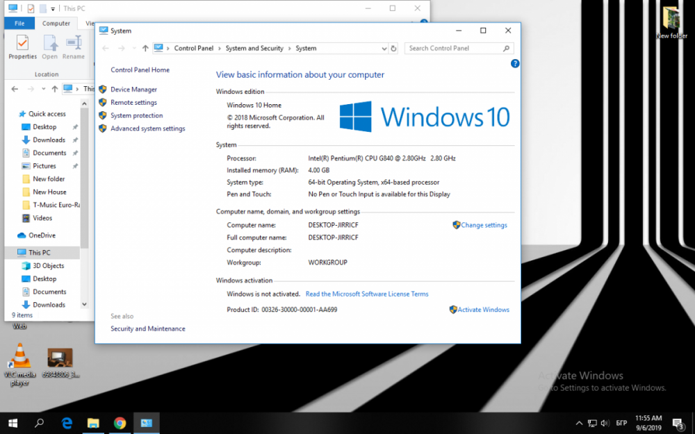Image resolution: width=695 pixels, height=434 pixels.
Task: Open VLC media player desktop shortcut
Action: [x=19, y=358]
